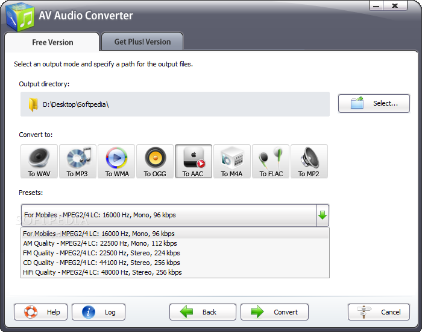Select the To FLAC earphones icon

271,161
